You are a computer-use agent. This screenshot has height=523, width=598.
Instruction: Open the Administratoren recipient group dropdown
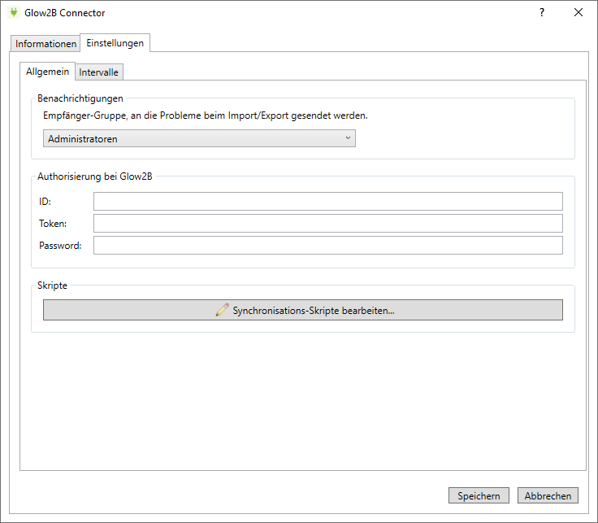tap(199, 139)
